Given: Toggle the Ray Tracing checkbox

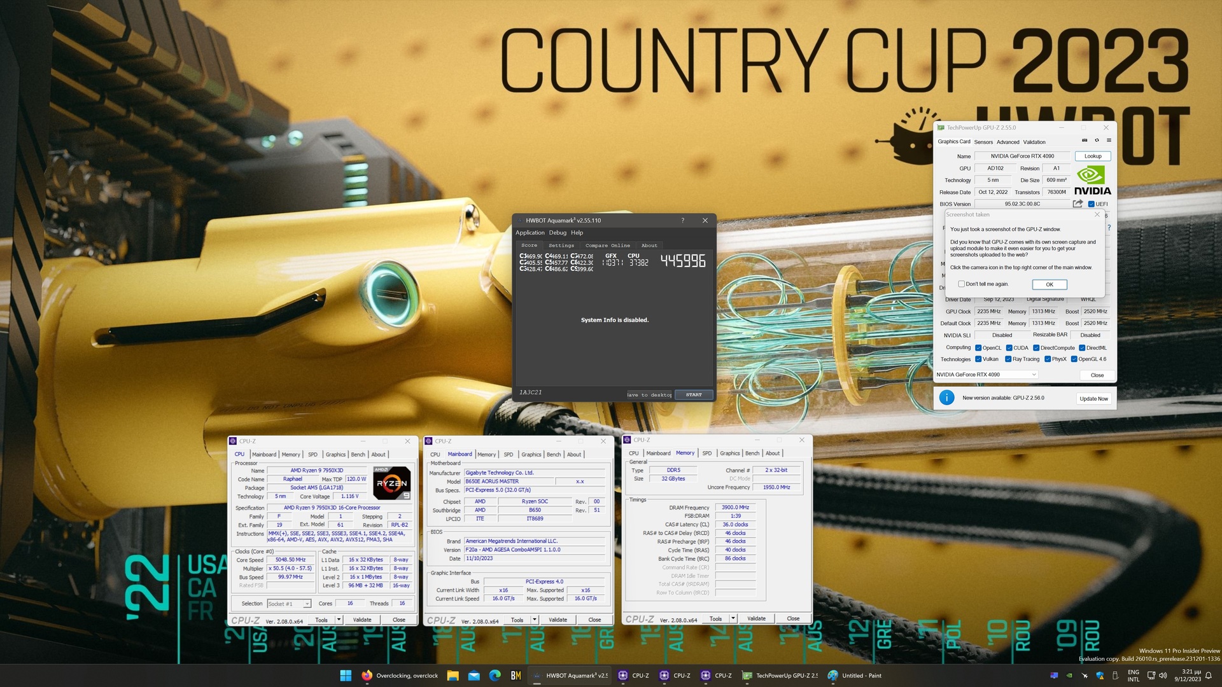Looking at the screenshot, I should click(x=1008, y=359).
